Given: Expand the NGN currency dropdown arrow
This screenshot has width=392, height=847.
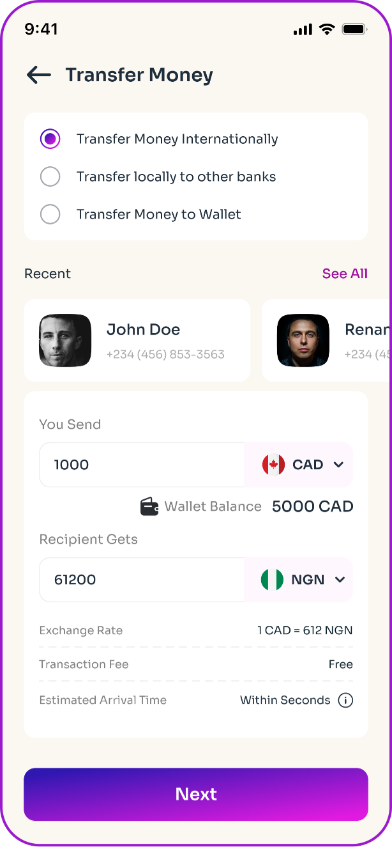Looking at the screenshot, I should (340, 580).
